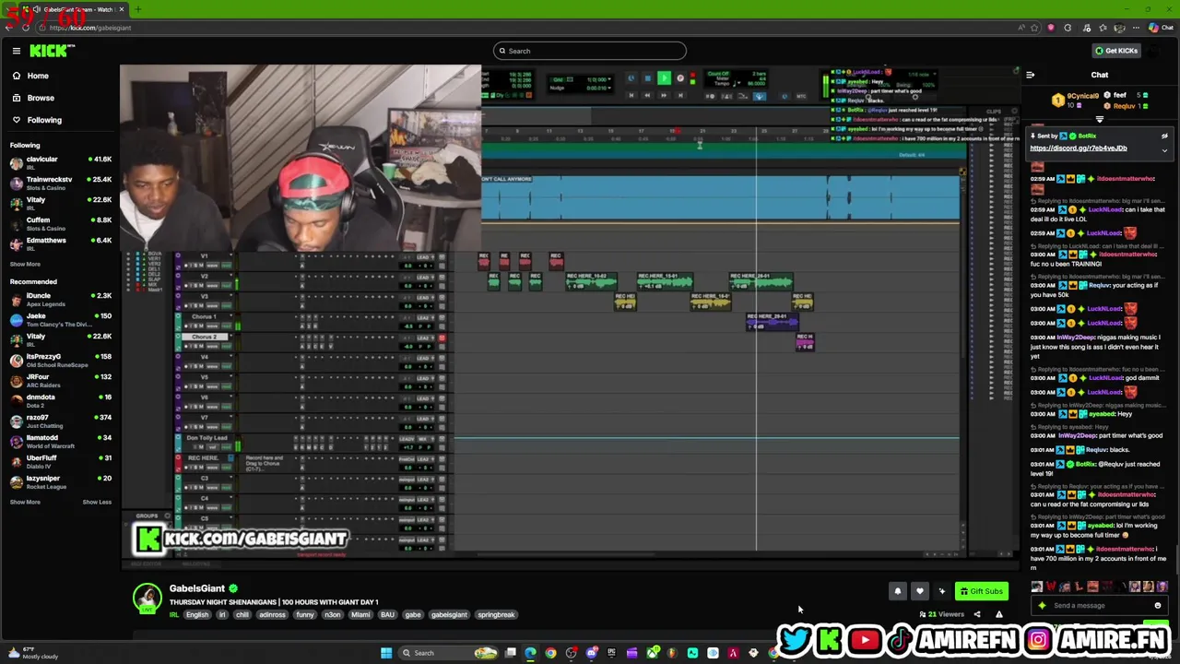Collapse pinned message chevron
Screen dimensions: 1180x664
tap(1164, 150)
